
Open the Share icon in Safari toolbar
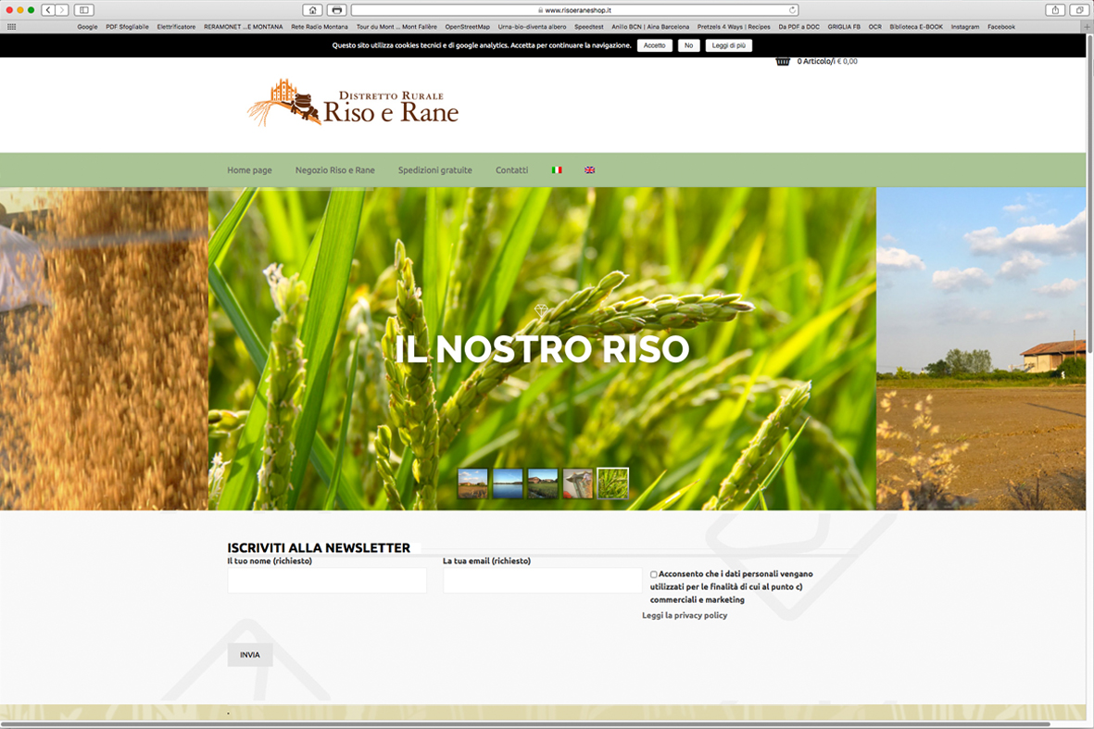(x=1055, y=10)
